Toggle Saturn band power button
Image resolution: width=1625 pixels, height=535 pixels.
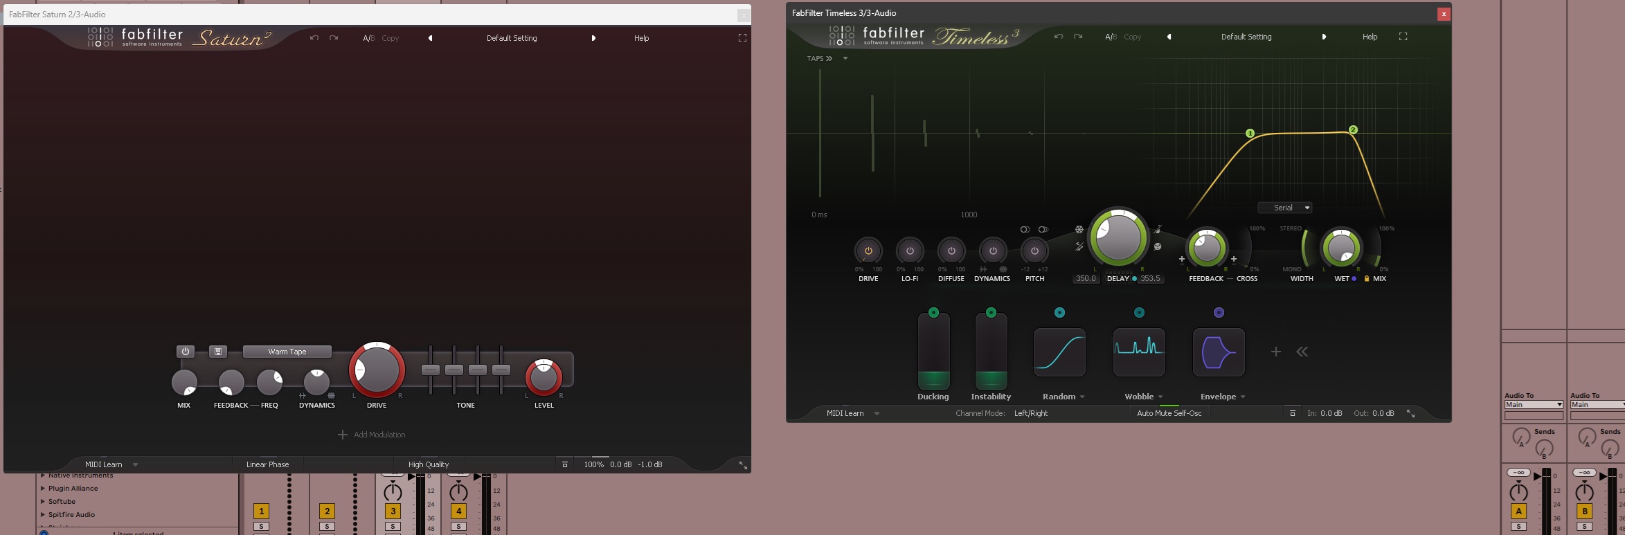point(185,352)
